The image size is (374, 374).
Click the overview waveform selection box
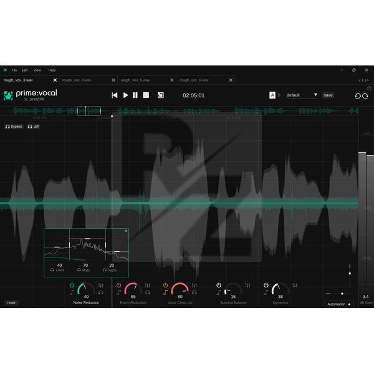89,111
